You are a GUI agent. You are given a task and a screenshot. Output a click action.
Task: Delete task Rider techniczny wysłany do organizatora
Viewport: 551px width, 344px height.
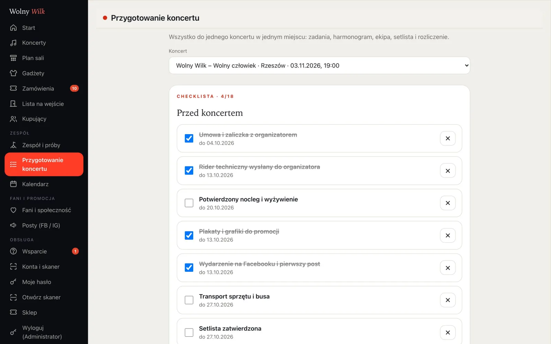(448, 171)
